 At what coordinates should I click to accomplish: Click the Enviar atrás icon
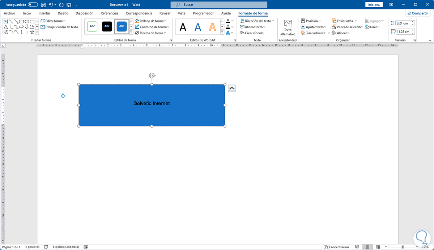click(x=334, y=21)
